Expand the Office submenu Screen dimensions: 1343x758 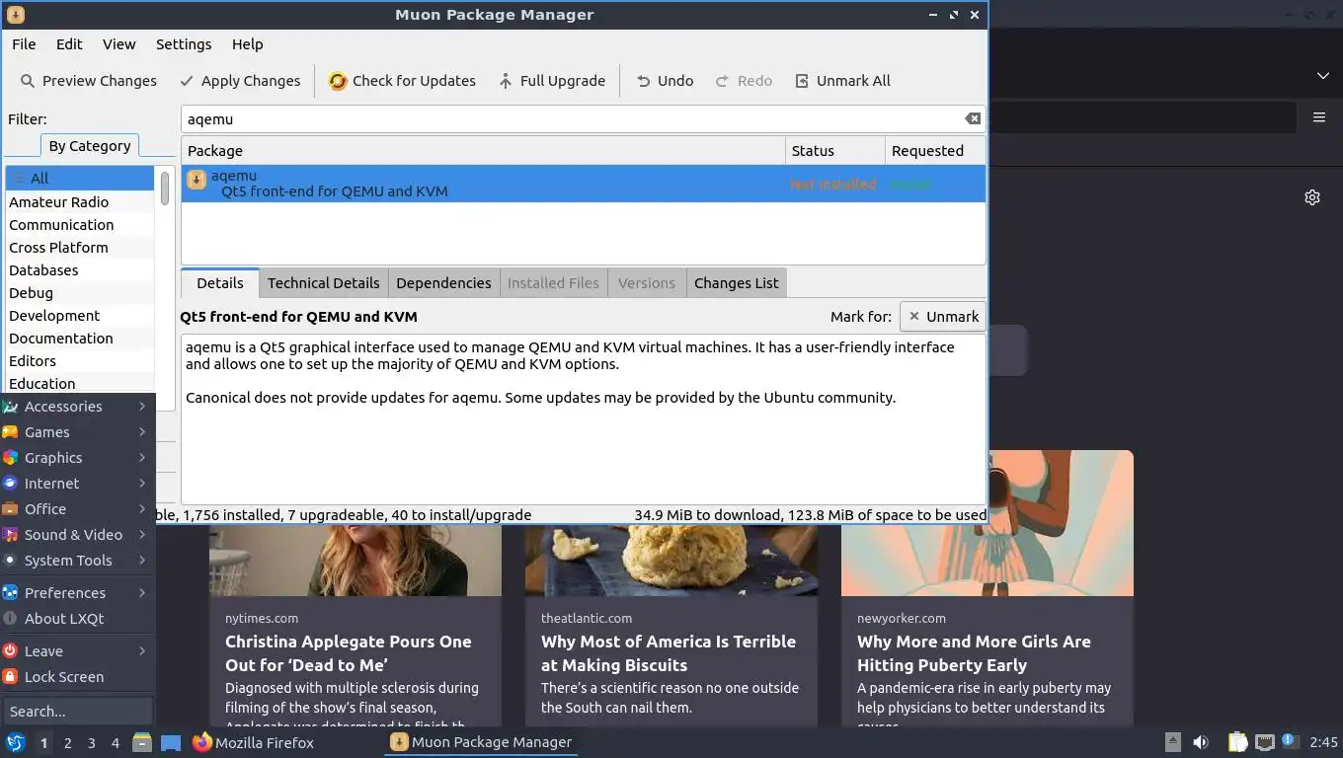[77, 509]
